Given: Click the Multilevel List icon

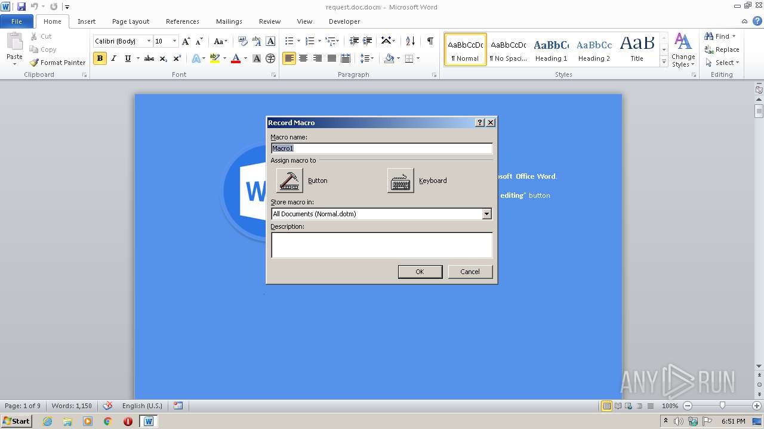Looking at the screenshot, I should click(330, 41).
